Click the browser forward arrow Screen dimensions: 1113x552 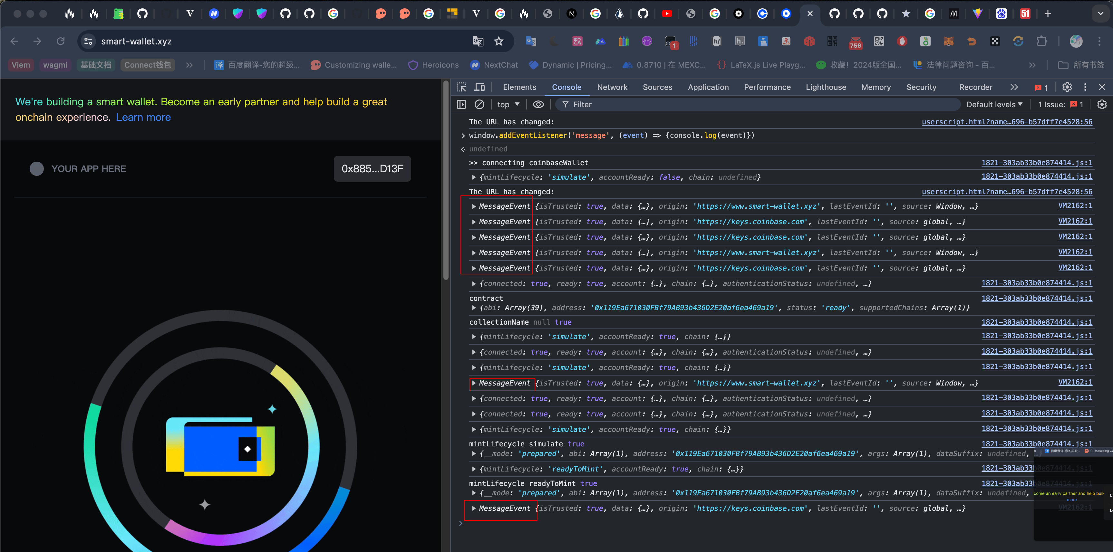(37, 41)
